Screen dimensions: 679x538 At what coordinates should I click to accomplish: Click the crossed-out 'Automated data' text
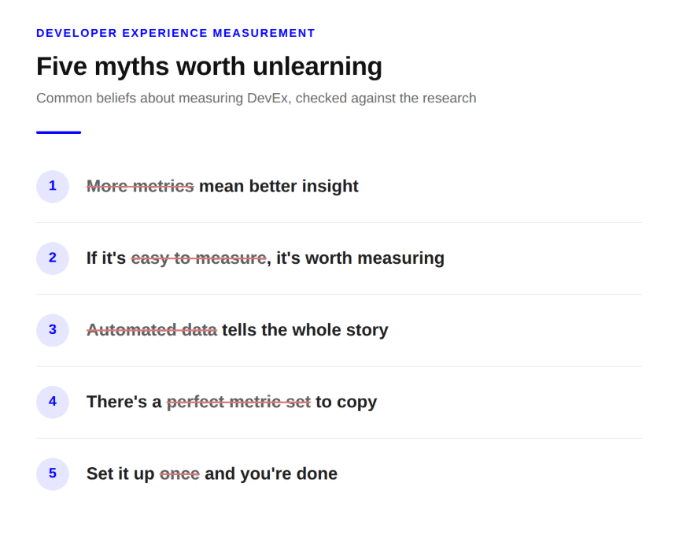pyautogui.click(x=152, y=330)
